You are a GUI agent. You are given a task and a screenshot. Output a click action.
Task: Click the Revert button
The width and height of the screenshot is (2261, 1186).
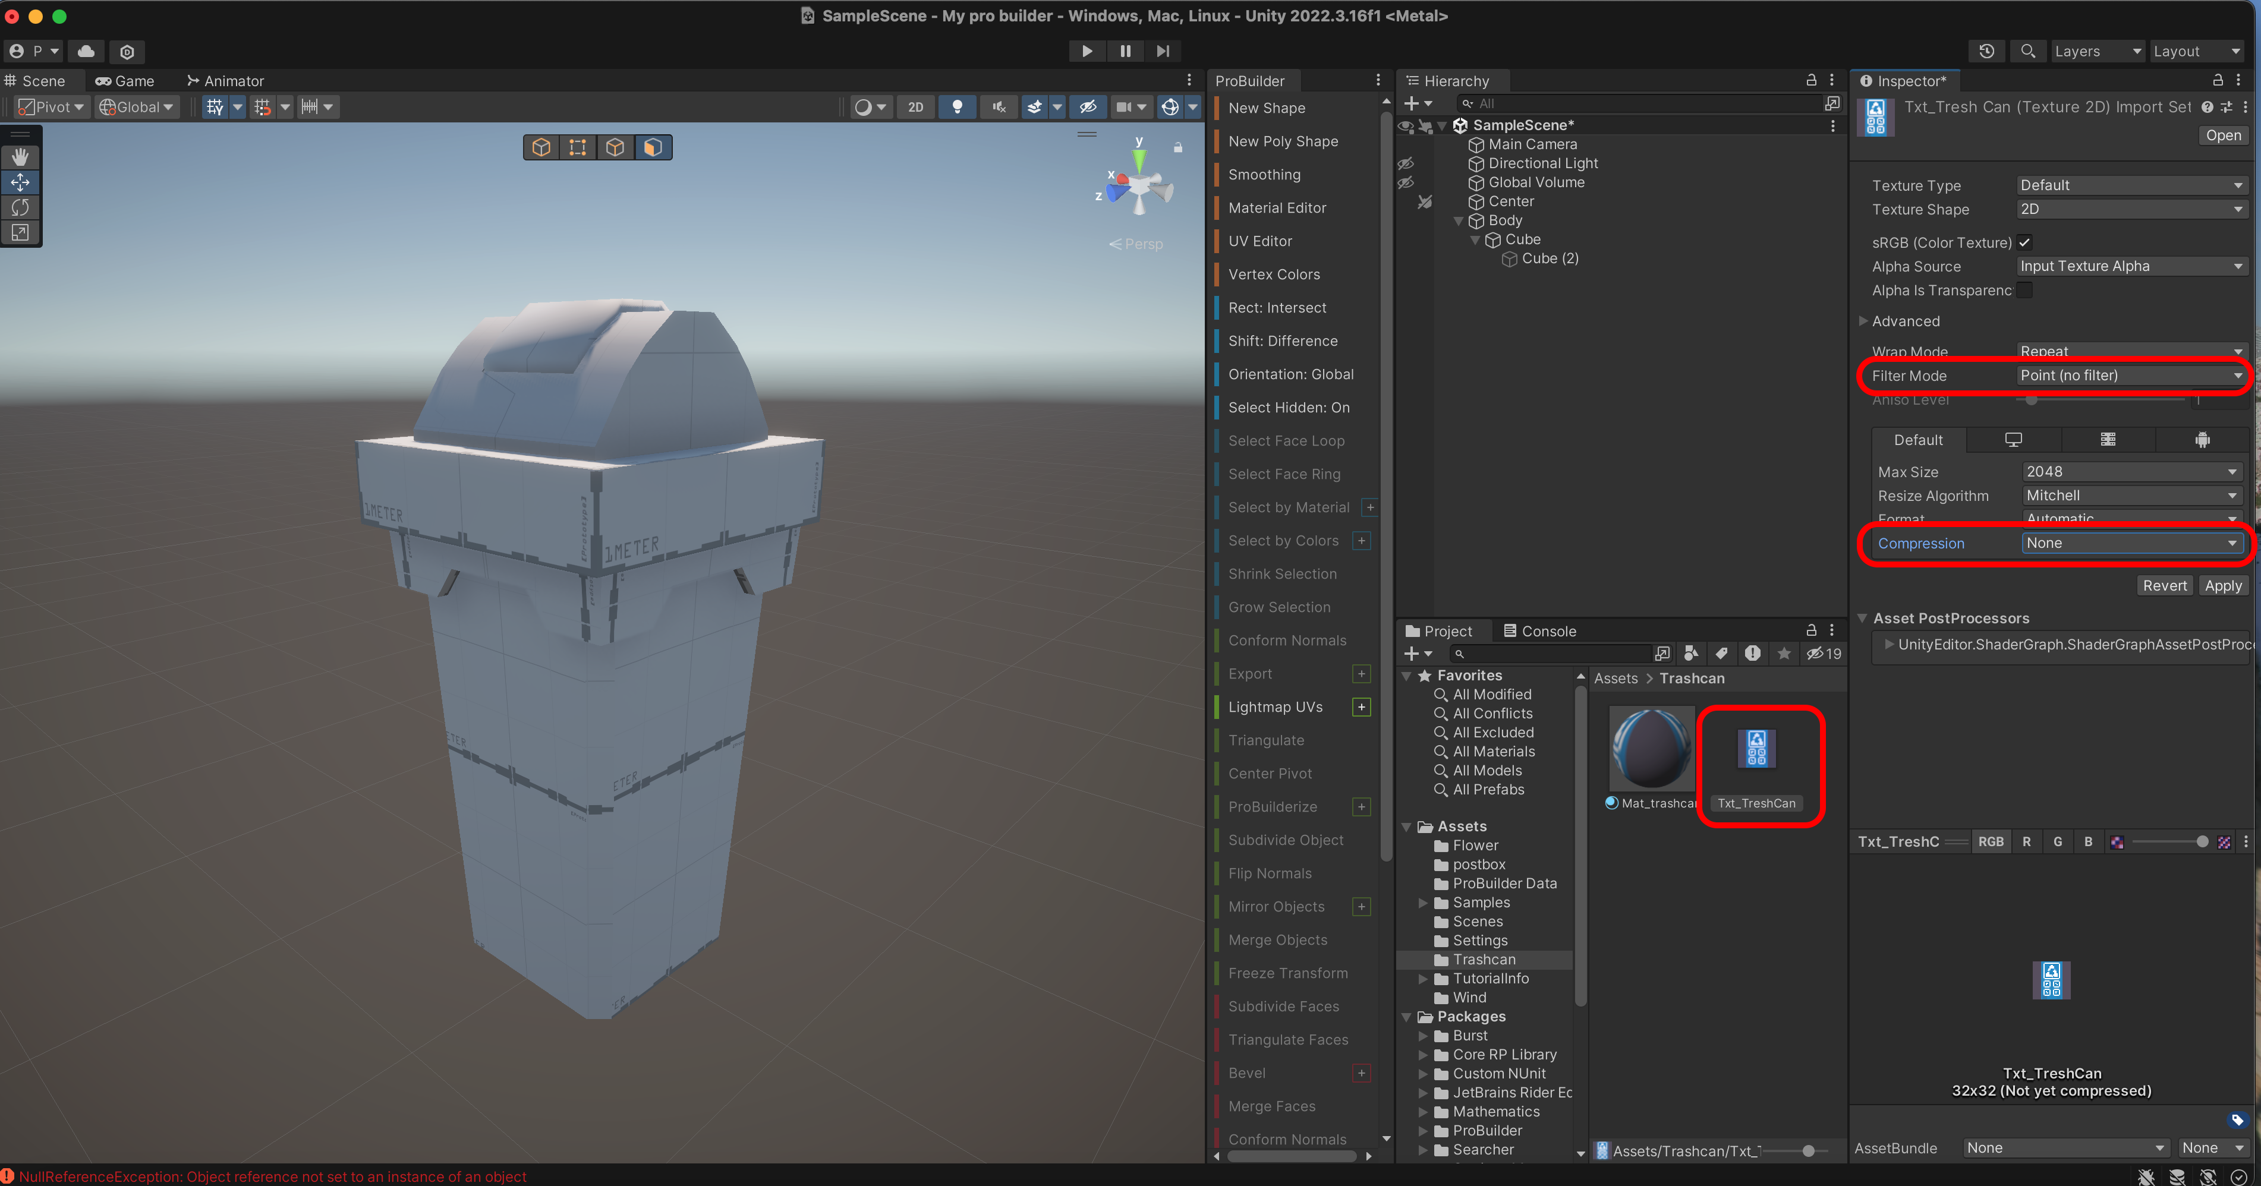2165,586
